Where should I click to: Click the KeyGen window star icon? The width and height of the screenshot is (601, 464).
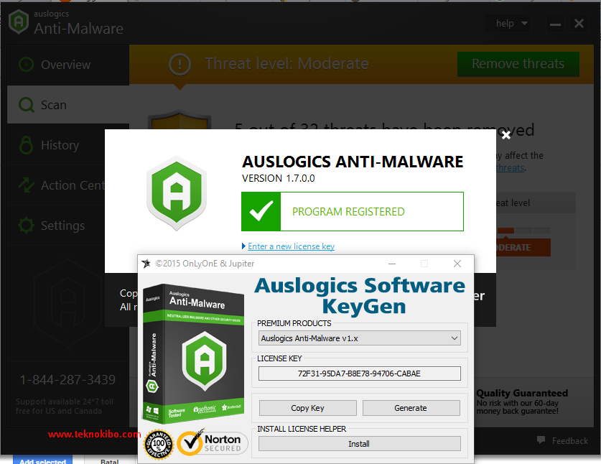click(x=146, y=264)
